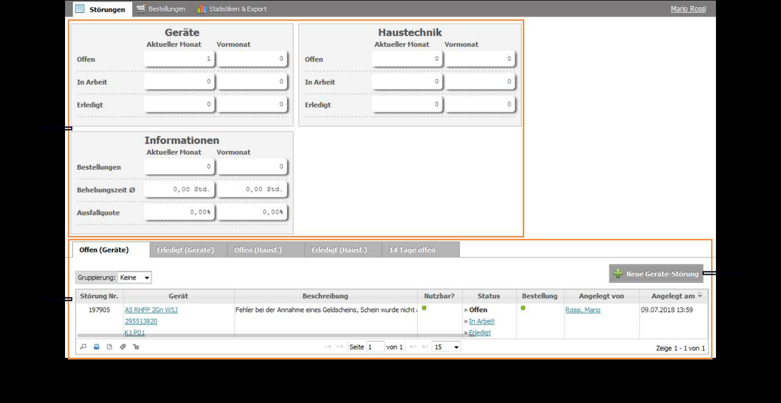Go to next page using pager icon
Screen dimensions: 781x403
(413, 347)
